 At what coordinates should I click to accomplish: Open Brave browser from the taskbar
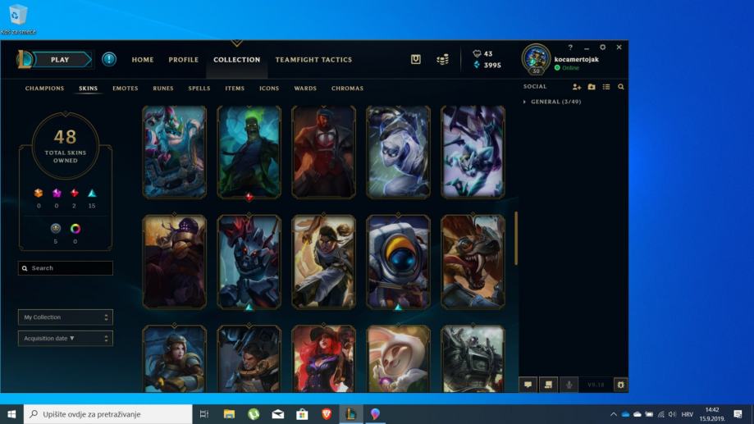327,414
